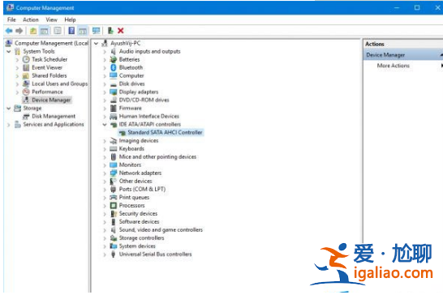Select Device Manager in the left tree
Viewport: 443px width, 295px height.
click(51, 100)
